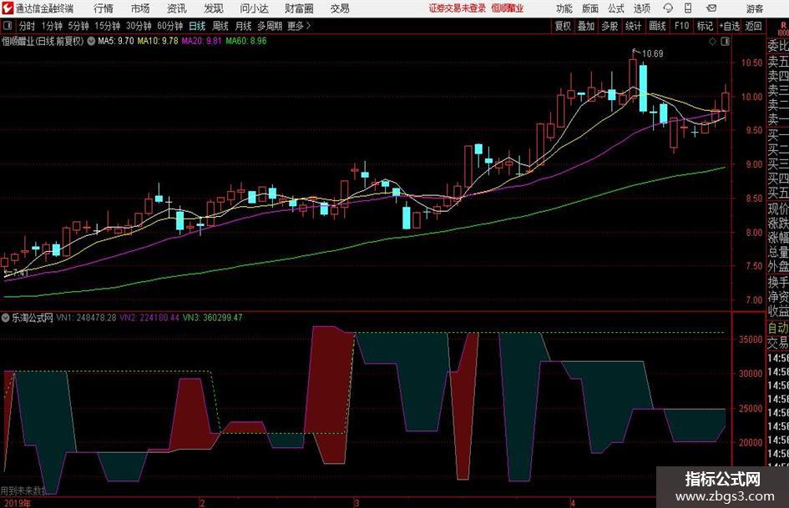Open the F10 company info button
The image size is (789, 508).
pos(681,26)
